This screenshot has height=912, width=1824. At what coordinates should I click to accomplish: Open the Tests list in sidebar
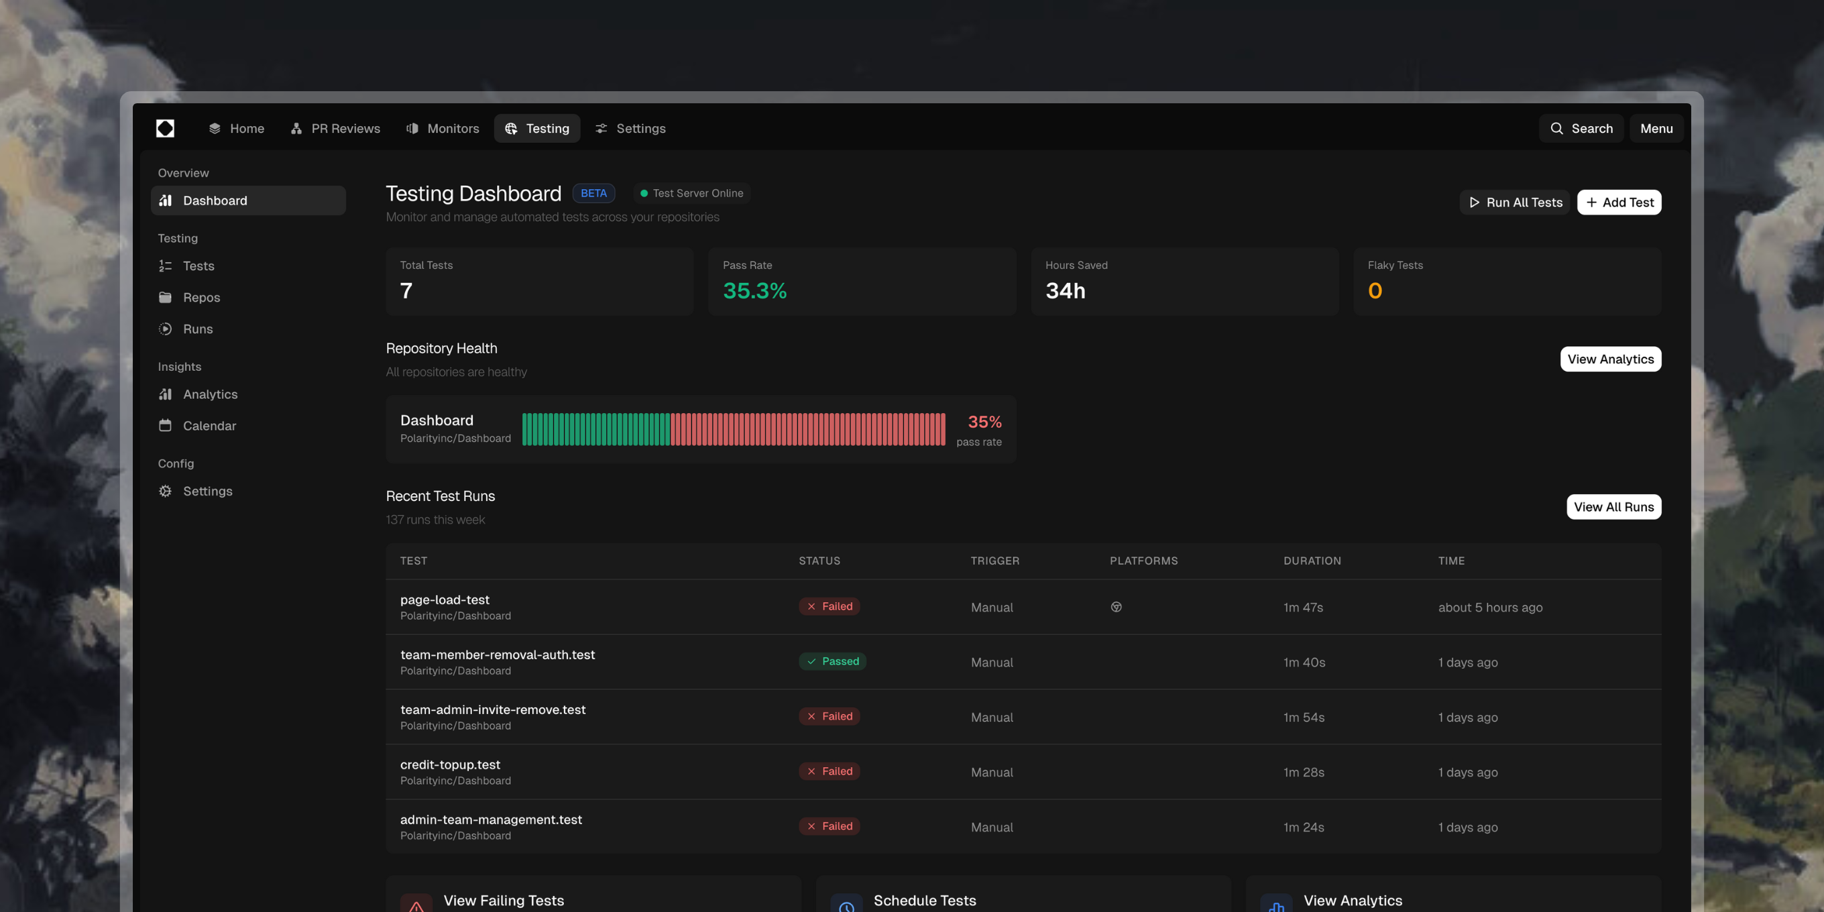tap(198, 266)
